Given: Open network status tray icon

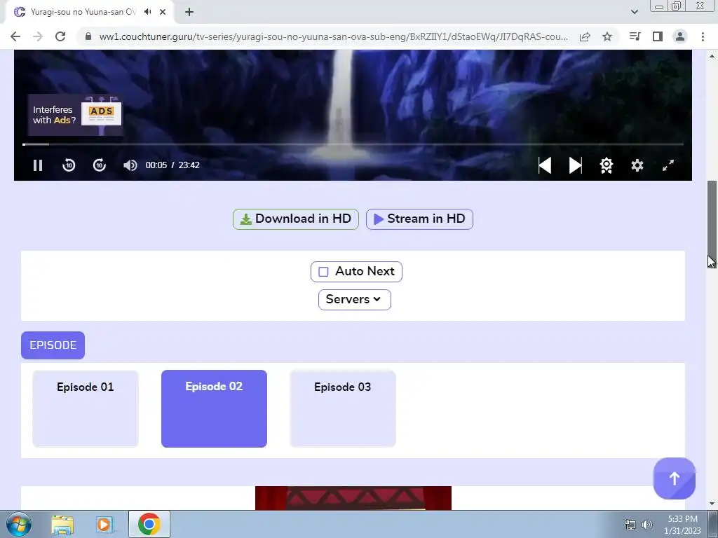Looking at the screenshot, I should pos(630,525).
